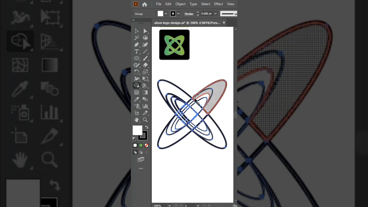Click the Home icon
The height and width of the screenshot is (207, 368).
point(145,4)
